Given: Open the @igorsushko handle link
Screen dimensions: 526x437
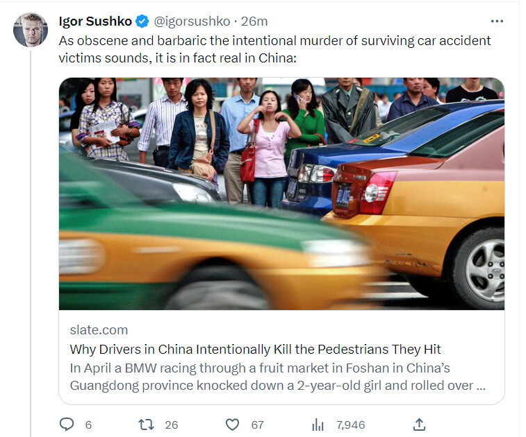Looking at the screenshot, I should [192, 22].
